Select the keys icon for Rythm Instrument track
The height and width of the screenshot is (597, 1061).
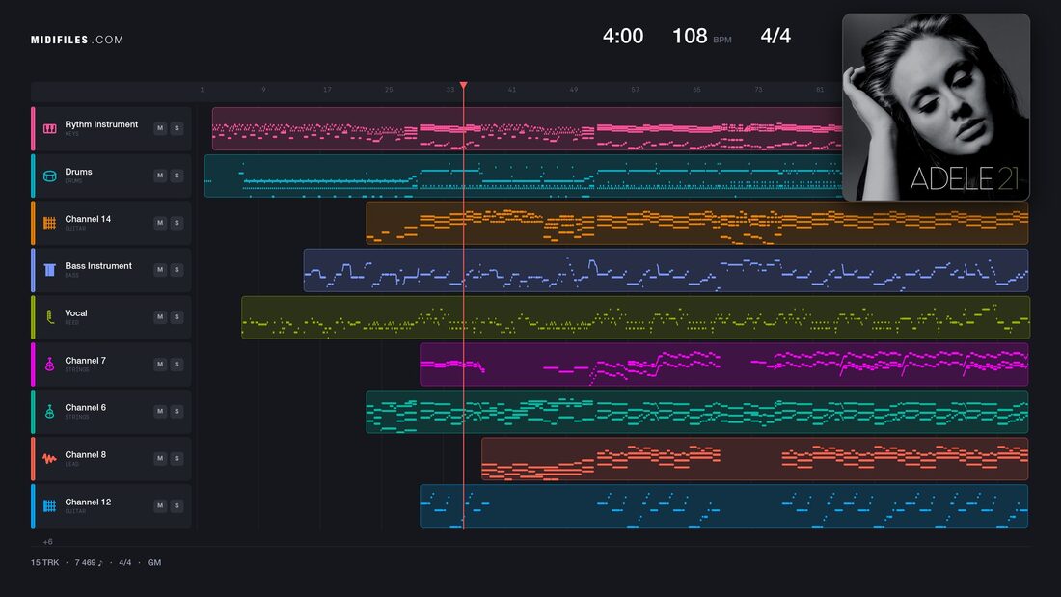[49, 128]
